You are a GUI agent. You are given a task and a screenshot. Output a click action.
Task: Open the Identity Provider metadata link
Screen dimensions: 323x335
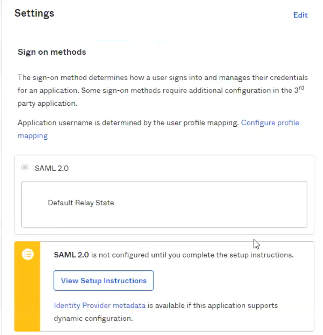[100, 305]
